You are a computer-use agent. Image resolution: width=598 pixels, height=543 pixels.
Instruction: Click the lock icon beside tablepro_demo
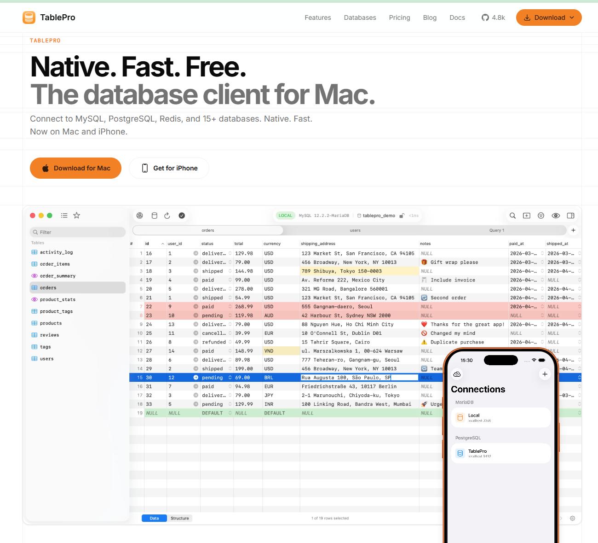pyautogui.click(x=402, y=216)
